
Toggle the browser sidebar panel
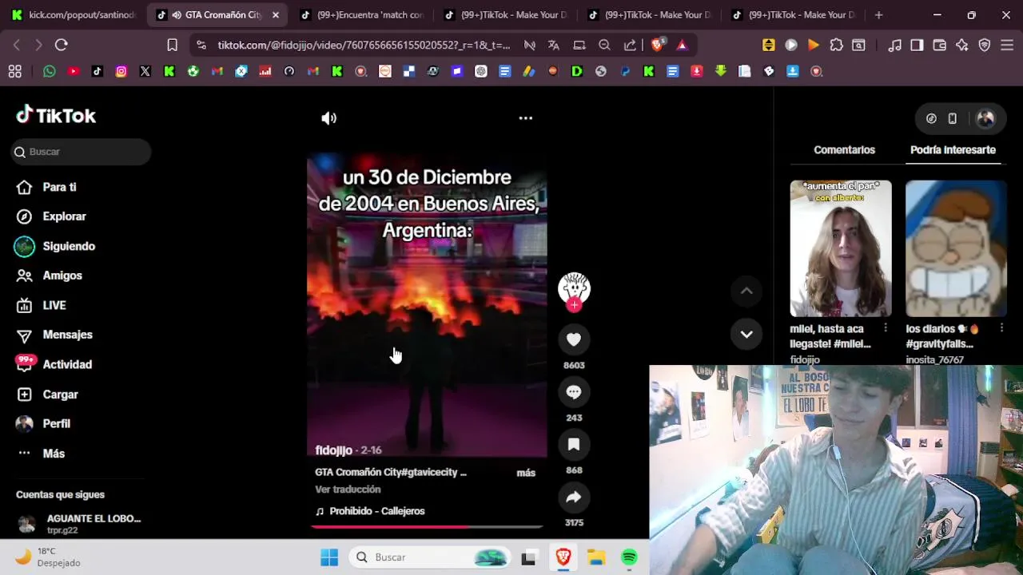point(917,46)
